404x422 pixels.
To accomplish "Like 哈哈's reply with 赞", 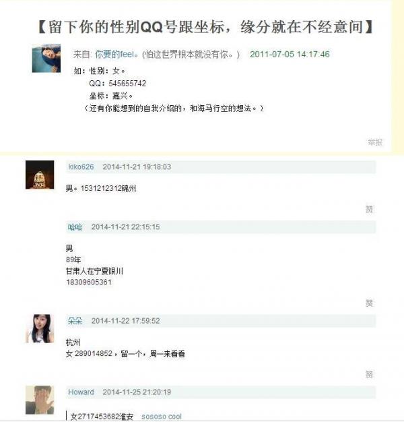I will (370, 303).
